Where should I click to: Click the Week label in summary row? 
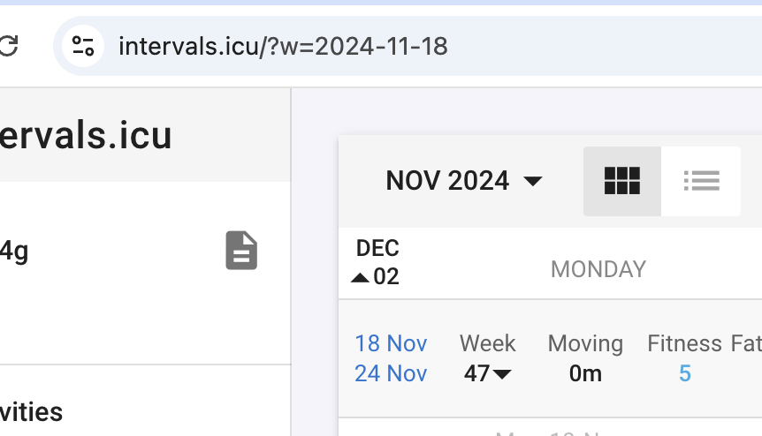click(x=487, y=343)
